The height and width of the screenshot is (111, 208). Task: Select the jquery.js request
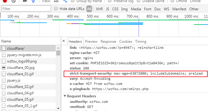tap(28, 80)
